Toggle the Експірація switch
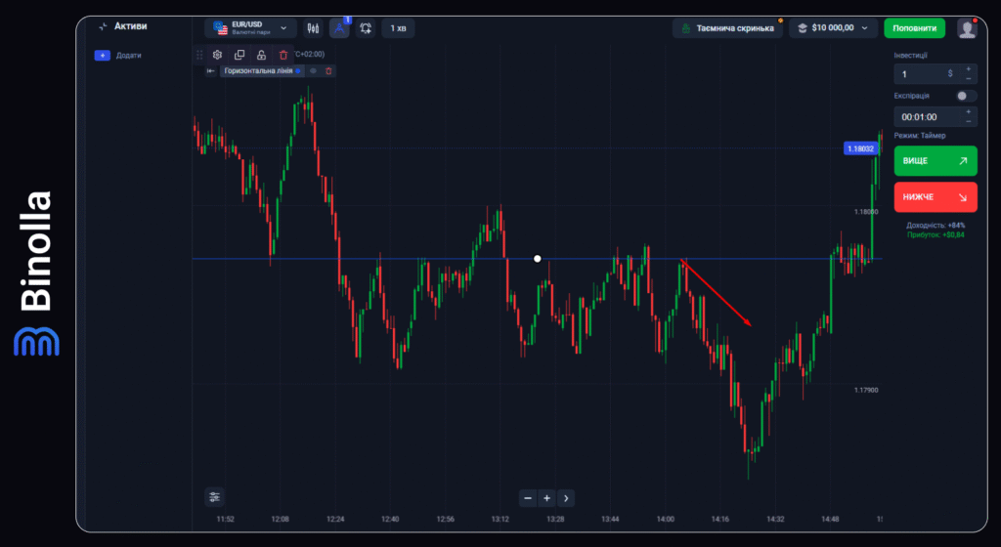 click(x=966, y=96)
